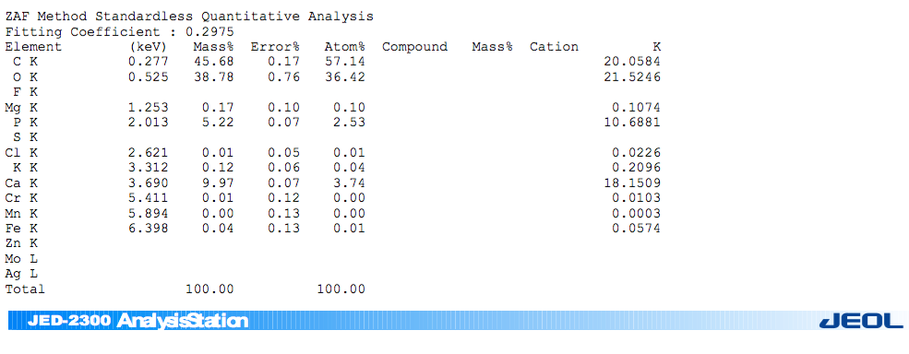The height and width of the screenshot is (354, 909).
Task: Select the Fitting Coefficient value 0.2975
Action: click(210, 32)
